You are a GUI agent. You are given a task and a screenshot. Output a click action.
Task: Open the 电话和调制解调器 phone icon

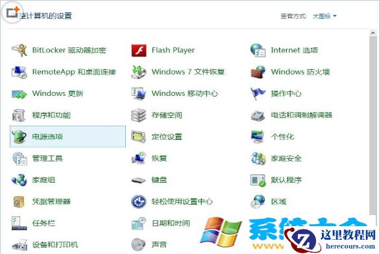[x=258, y=115]
